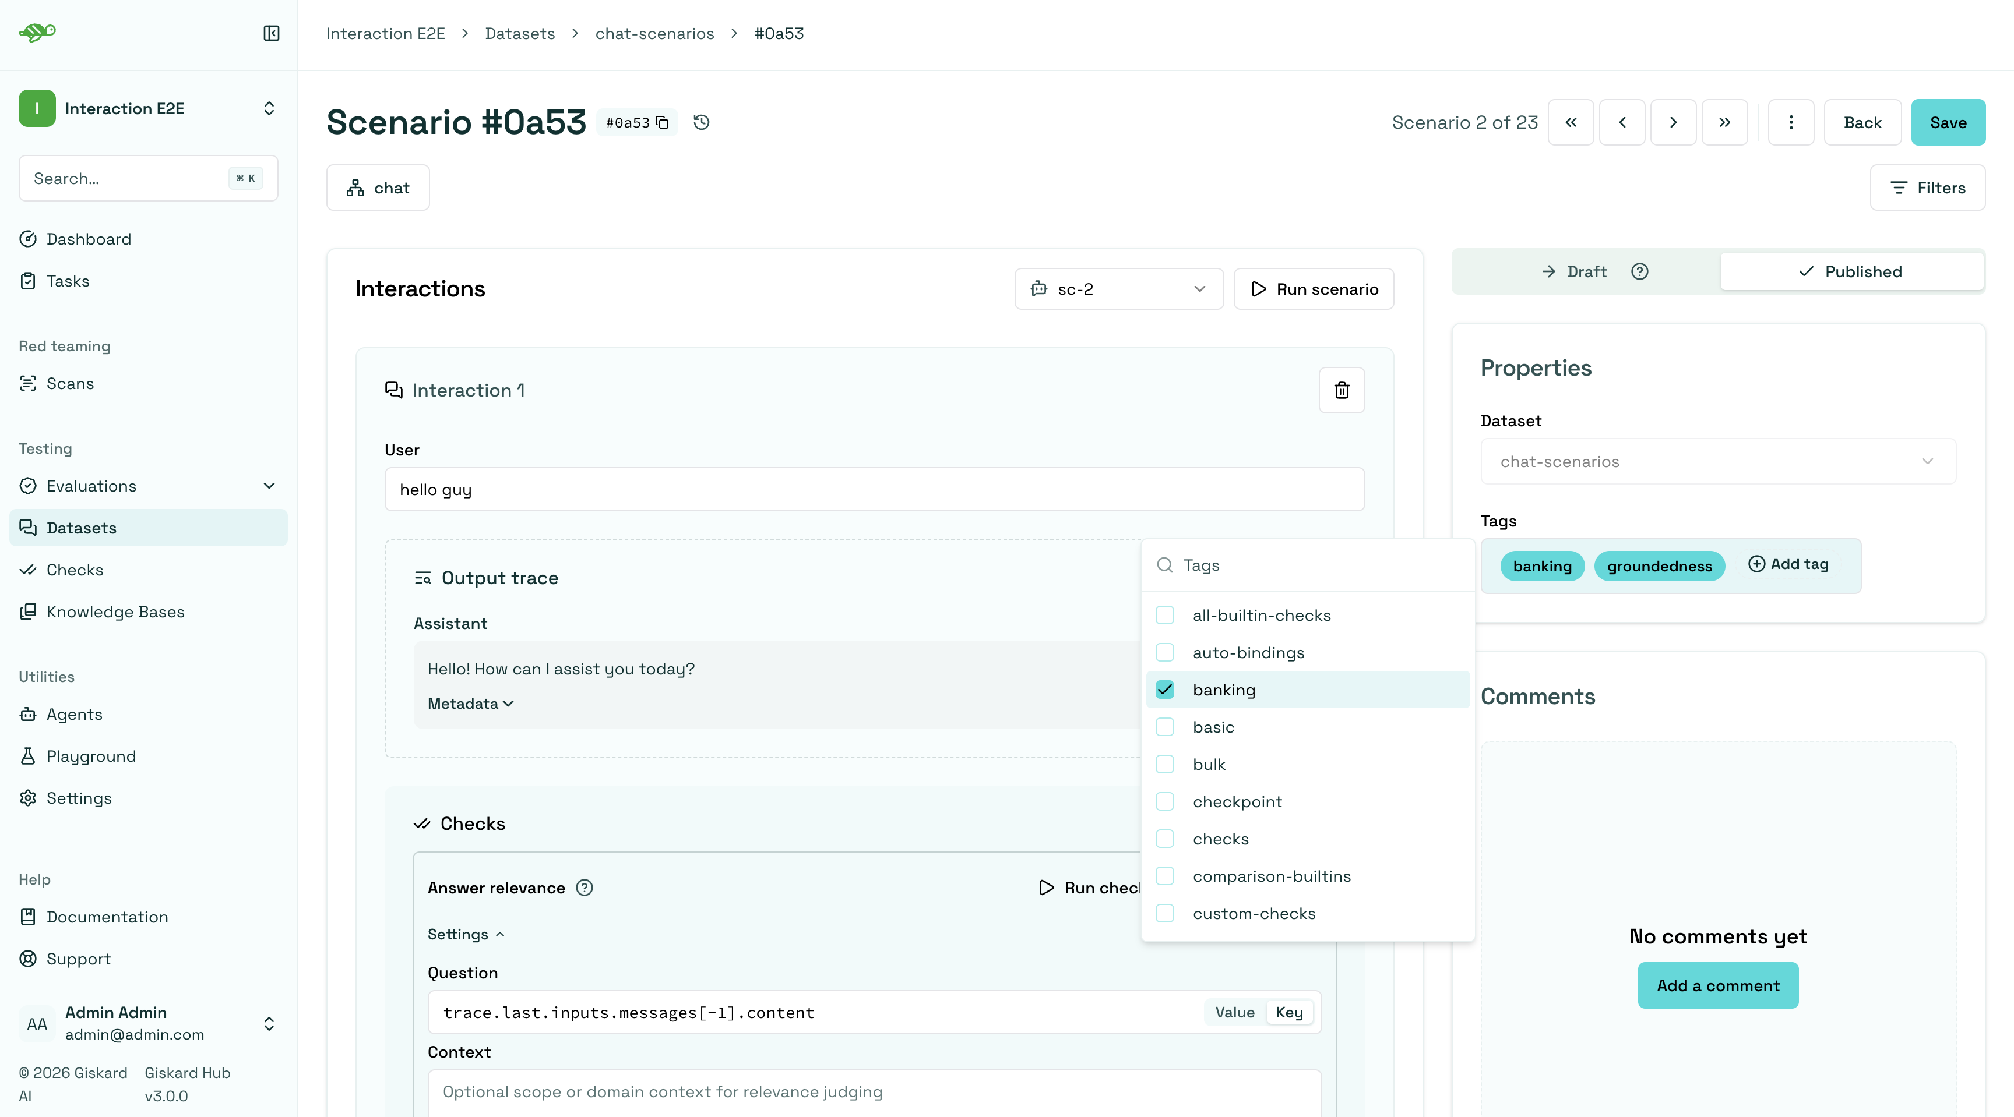This screenshot has height=1117, width=2014.
Task: Switch status to Draft
Action: pos(1586,272)
